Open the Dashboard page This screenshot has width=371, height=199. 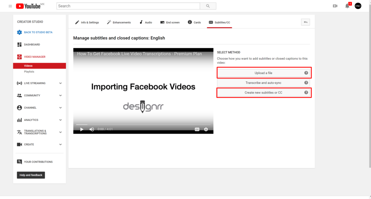(32, 44)
